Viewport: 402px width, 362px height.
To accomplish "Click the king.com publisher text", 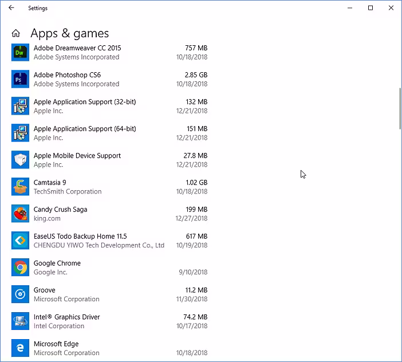I will 47,219.
